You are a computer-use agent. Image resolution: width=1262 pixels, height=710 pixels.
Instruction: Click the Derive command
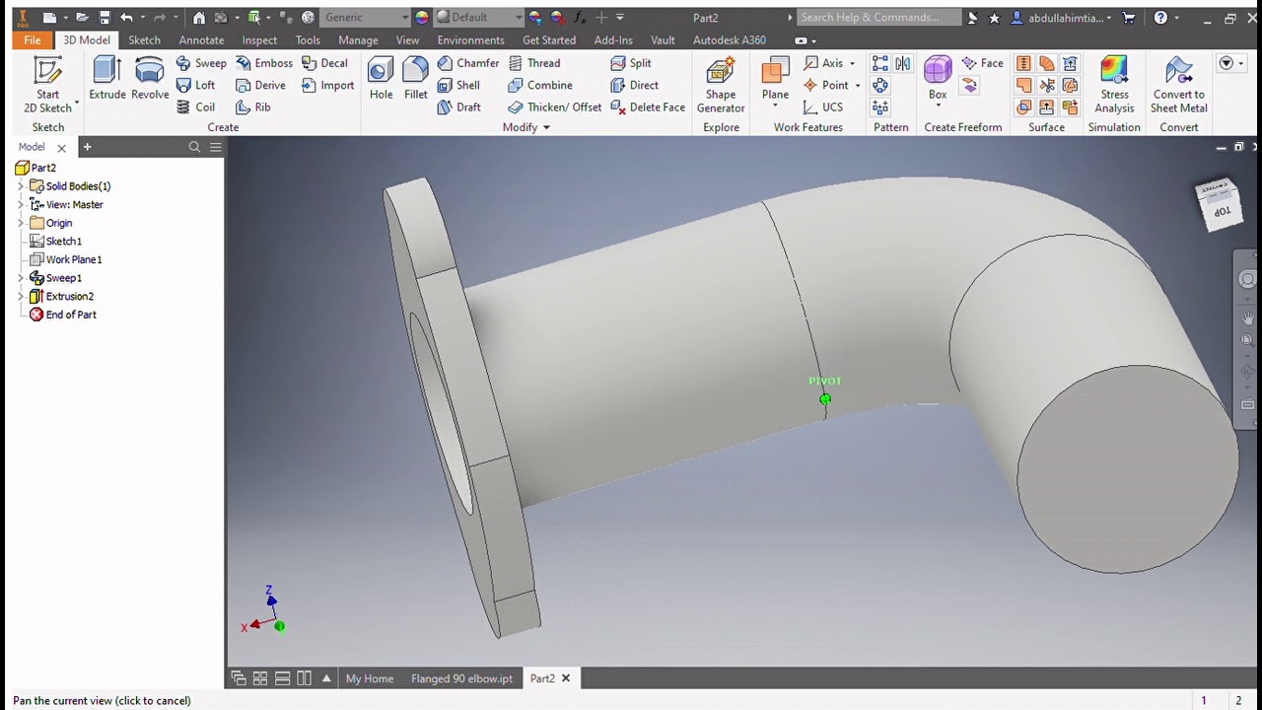[260, 85]
